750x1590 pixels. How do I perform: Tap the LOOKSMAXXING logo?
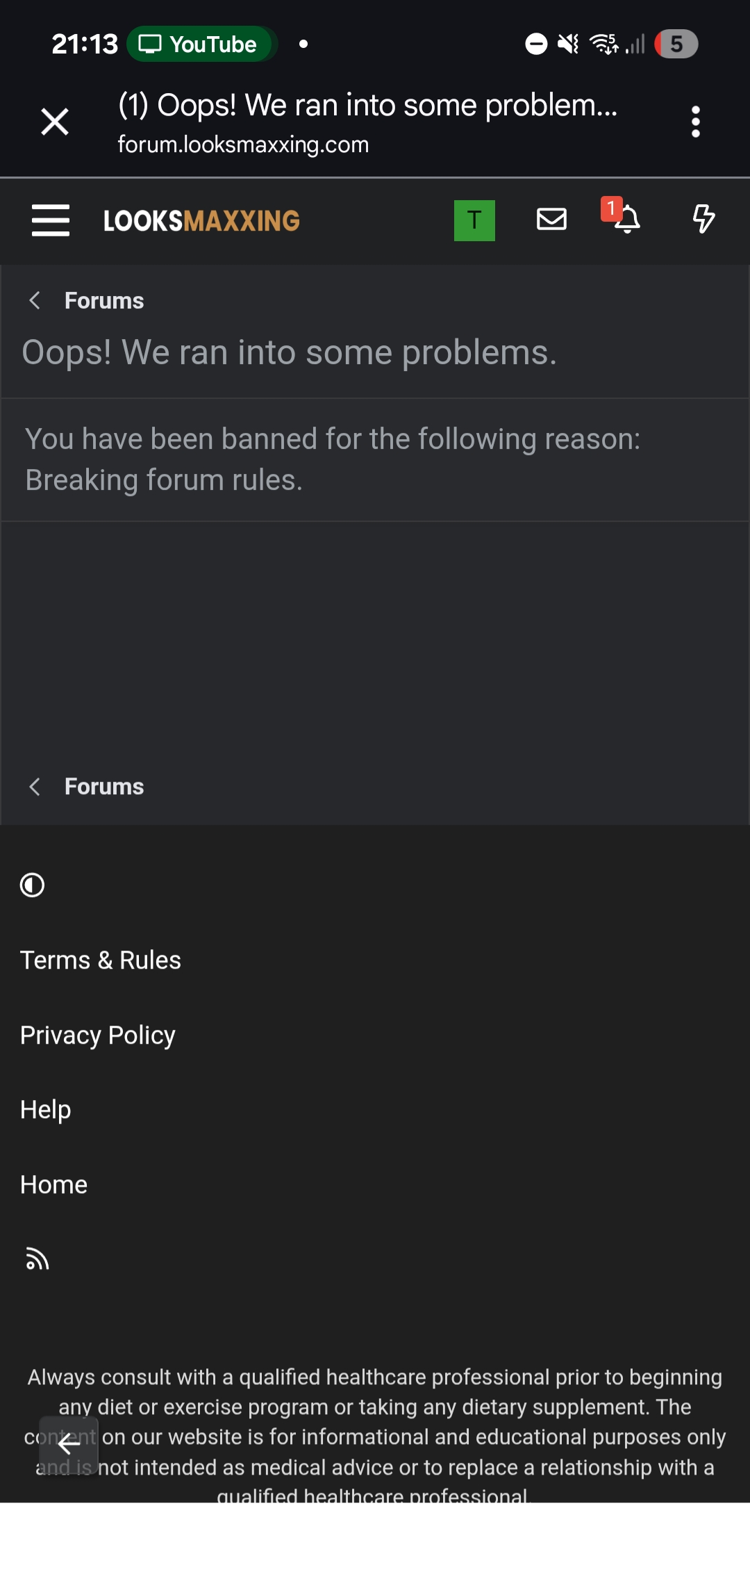pyautogui.click(x=201, y=220)
